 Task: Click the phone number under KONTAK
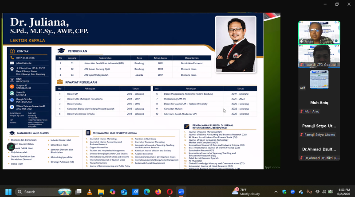25,58
